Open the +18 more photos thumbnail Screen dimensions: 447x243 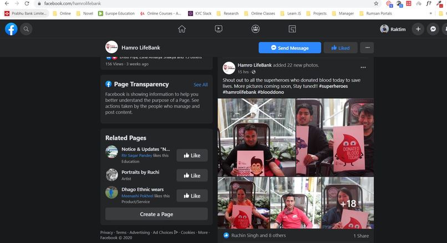pyautogui.click(x=348, y=203)
